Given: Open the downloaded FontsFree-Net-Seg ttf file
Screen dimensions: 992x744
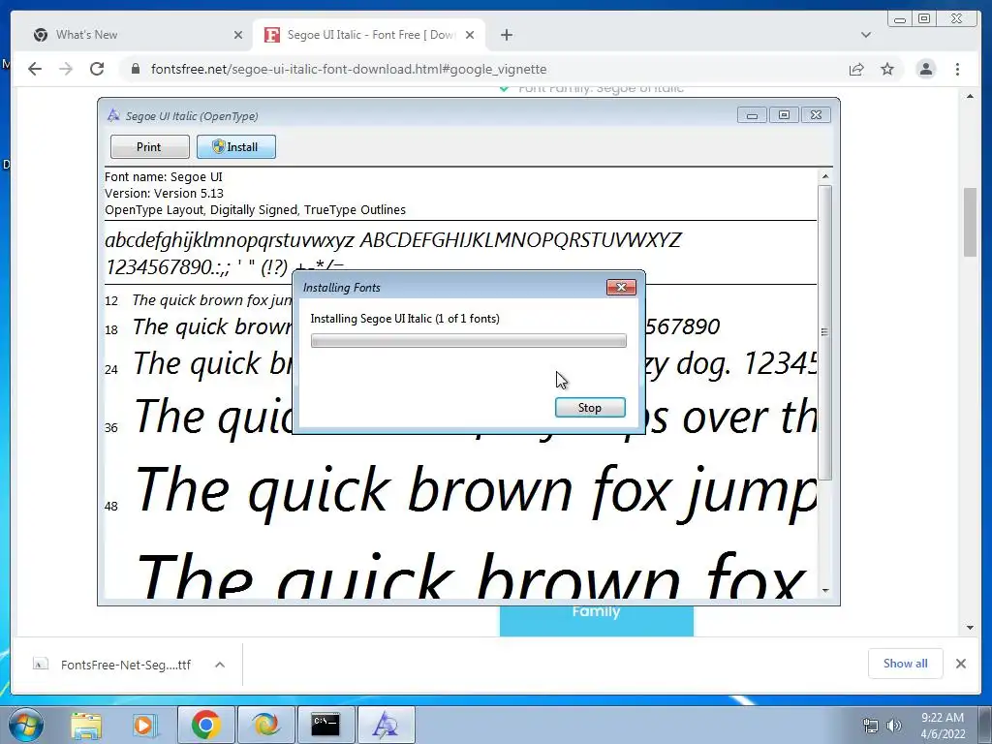Looking at the screenshot, I should [x=112, y=665].
